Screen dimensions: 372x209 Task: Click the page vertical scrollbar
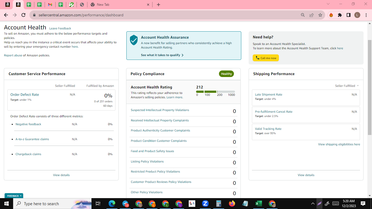point(370,87)
